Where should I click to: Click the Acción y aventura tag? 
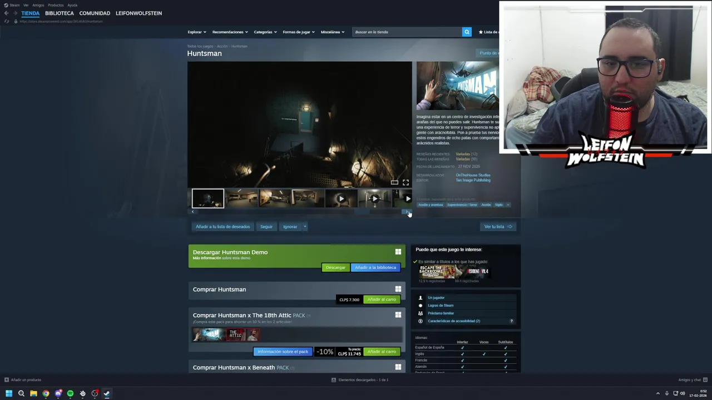431,204
